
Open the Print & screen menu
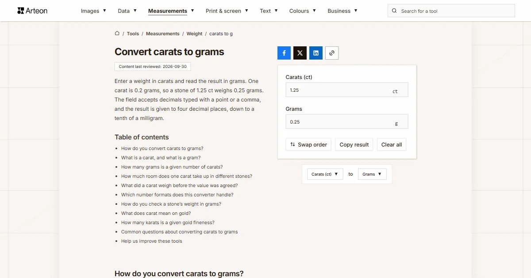[227, 11]
